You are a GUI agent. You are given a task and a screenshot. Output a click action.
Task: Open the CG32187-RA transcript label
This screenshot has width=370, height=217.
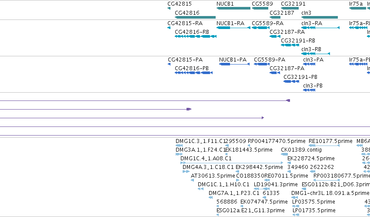[287, 32]
